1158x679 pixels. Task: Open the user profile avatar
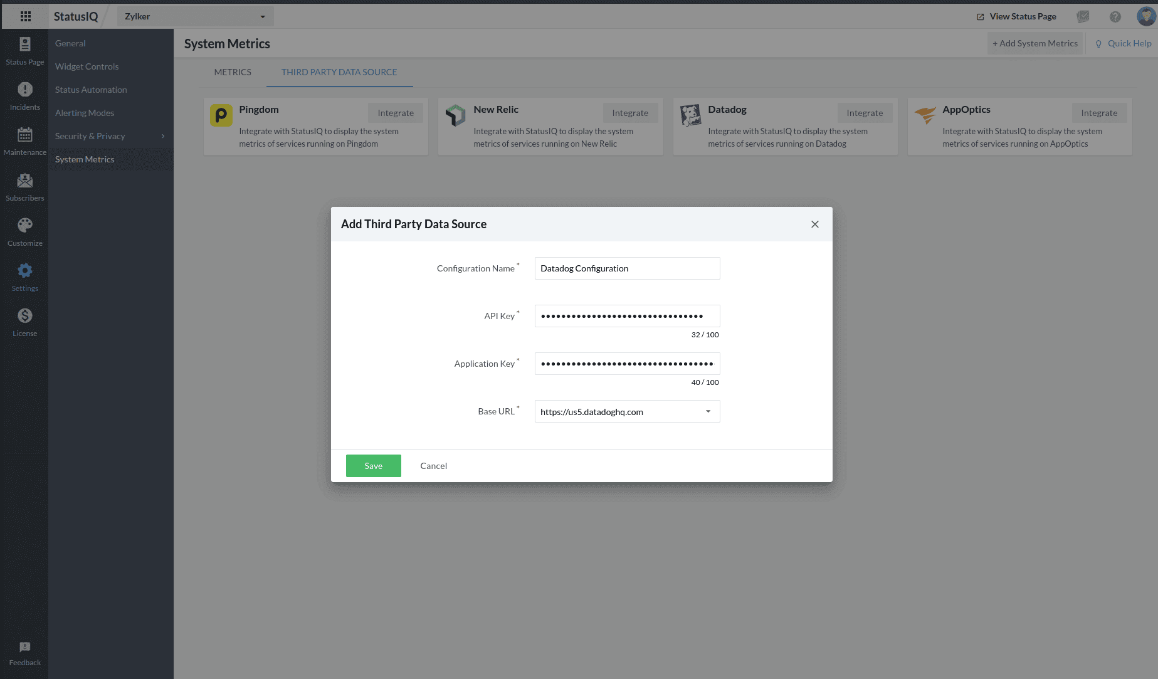(x=1145, y=16)
